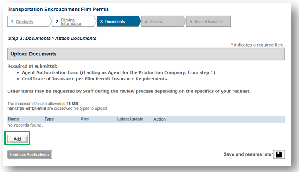Go to the Contacts step
Viewport: 299px width, 172px height.
tap(24, 22)
